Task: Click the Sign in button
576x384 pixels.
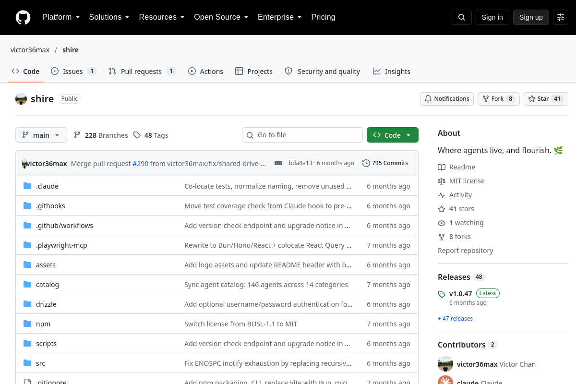Action: [x=492, y=17]
